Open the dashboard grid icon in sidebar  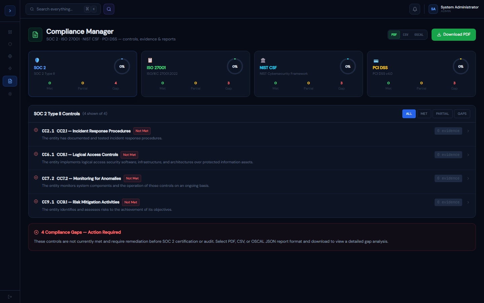coord(10,32)
